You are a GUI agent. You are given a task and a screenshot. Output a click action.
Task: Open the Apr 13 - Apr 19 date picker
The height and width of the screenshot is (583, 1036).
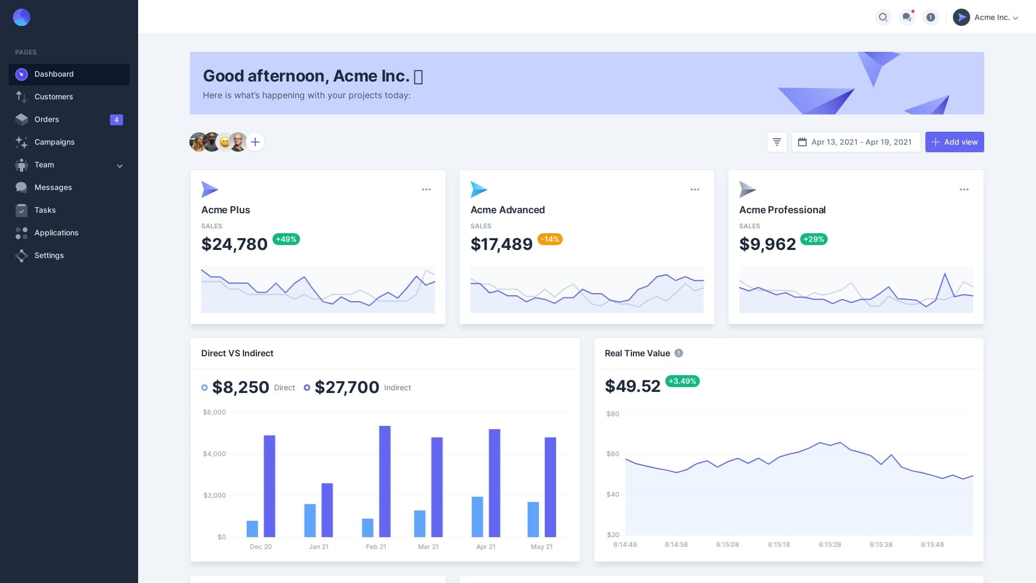coord(856,142)
